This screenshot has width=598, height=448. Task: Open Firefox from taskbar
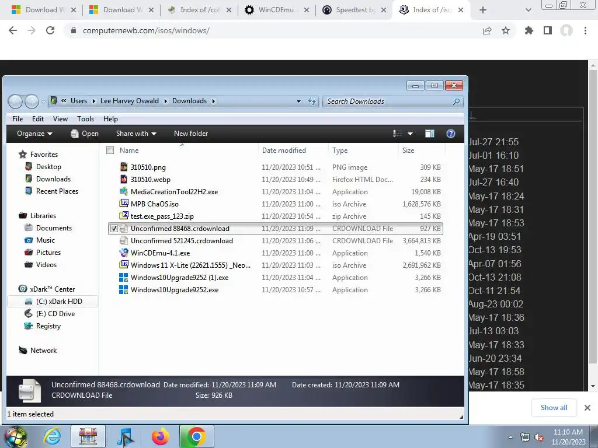pyautogui.click(x=160, y=436)
